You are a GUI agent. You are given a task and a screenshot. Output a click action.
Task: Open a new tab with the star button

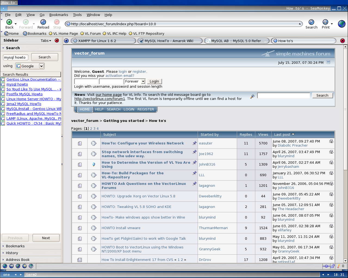click(x=66, y=41)
